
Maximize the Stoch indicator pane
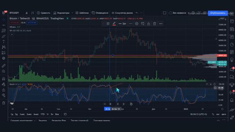(214, 84)
